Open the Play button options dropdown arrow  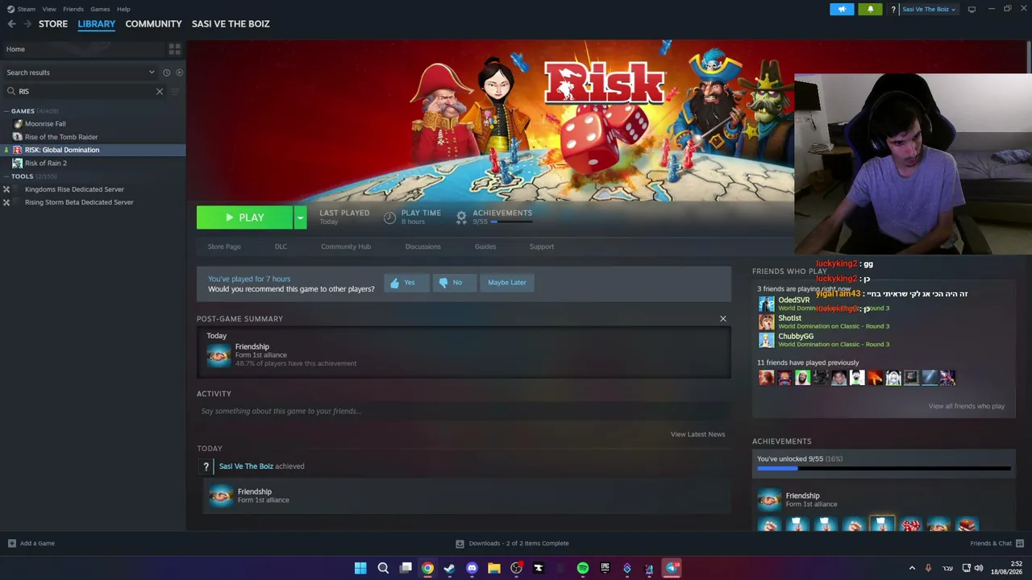point(300,217)
